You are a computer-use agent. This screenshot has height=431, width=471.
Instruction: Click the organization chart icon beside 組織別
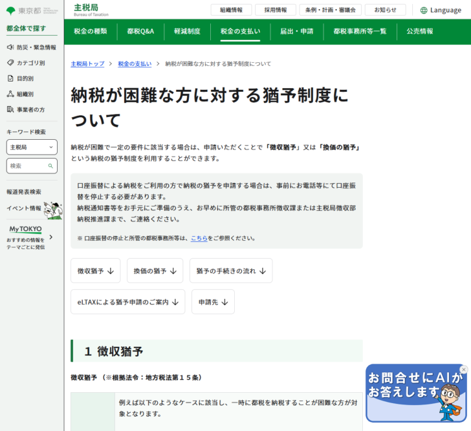[x=10, y=94]
